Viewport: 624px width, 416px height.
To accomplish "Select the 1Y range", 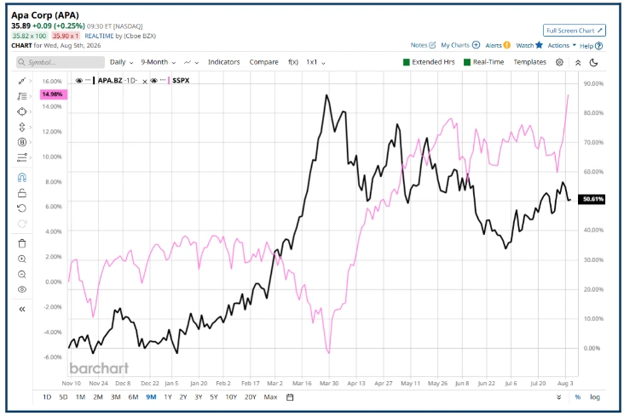I will tap(168, 397).
